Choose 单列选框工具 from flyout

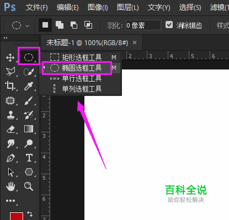[80, 89]
